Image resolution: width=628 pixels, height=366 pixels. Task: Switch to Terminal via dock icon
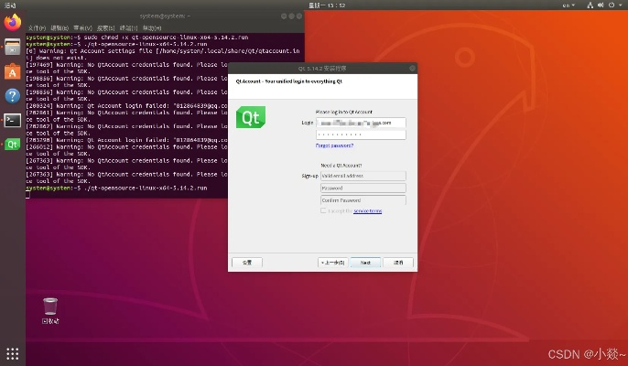pos(12,119)
